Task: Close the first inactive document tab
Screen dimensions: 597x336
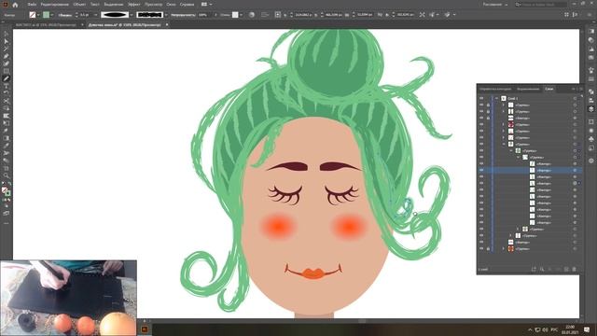Action: click(x=82, y=25)
